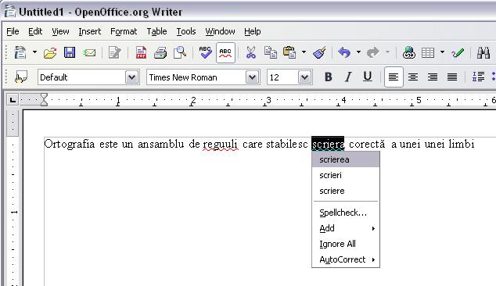Click the Show Draw Functions pencil icon
The width and height of the screenshot is (496, 286).
[x=458, y=52]
